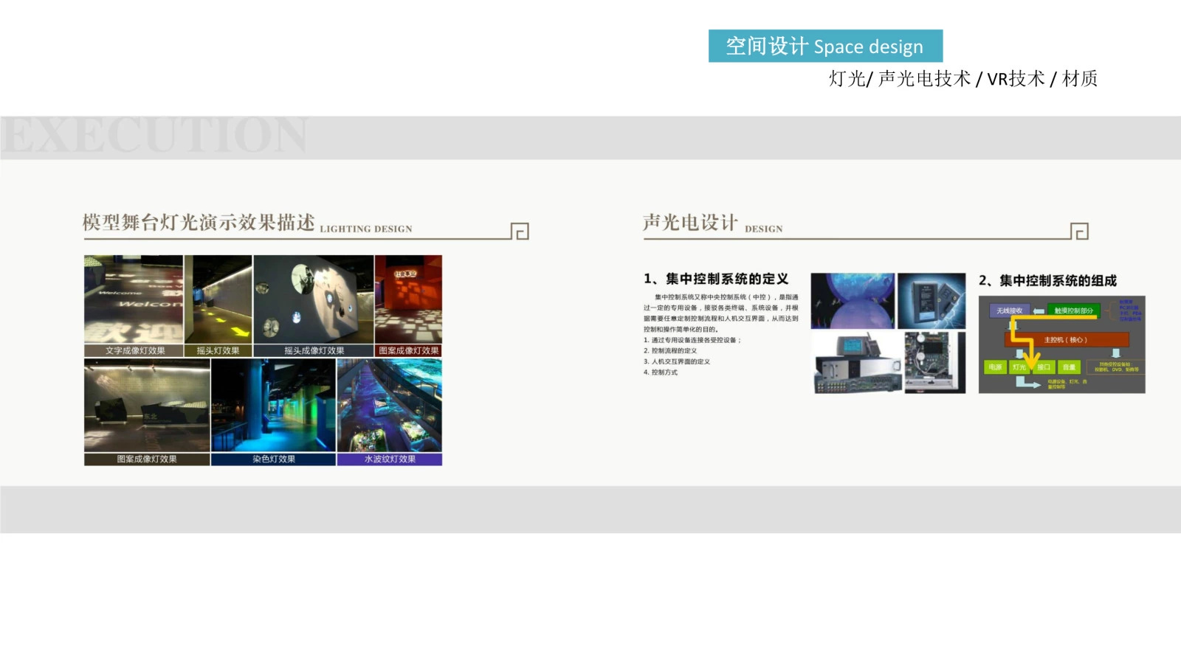
Task: Click the square bracket ornament after 声光电设计 DESIGN
Action: [1079, 232]
